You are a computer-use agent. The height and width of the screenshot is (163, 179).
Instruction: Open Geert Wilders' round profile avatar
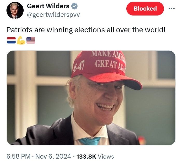[x=15, y=10]
